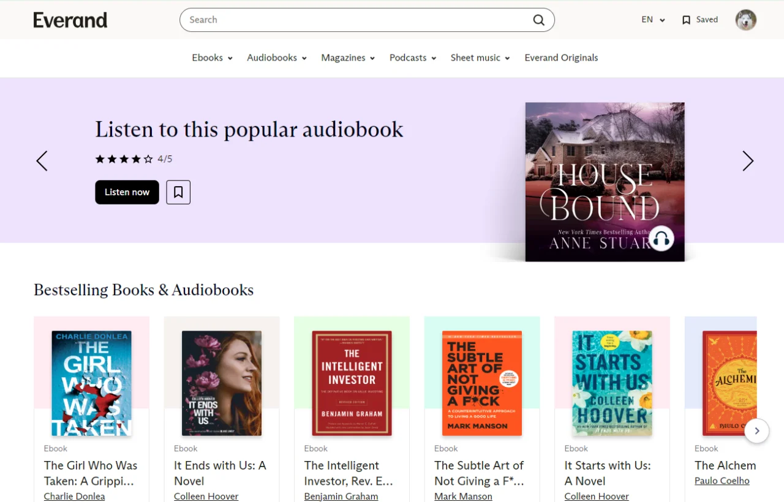Open The Alchemist book cover
The image size is (784, 502).
(x=729, y=383)
